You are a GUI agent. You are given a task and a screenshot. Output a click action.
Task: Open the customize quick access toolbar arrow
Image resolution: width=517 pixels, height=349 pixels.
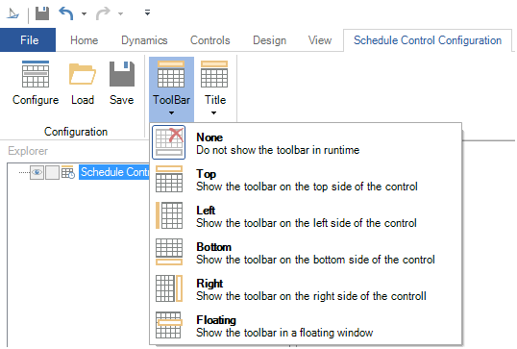click(147, 12)
